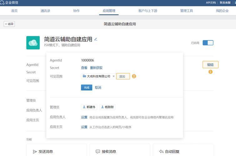This screenshot has width=236, height=156.
Task: Go to the 首页 tab
Action: point(14,11)
